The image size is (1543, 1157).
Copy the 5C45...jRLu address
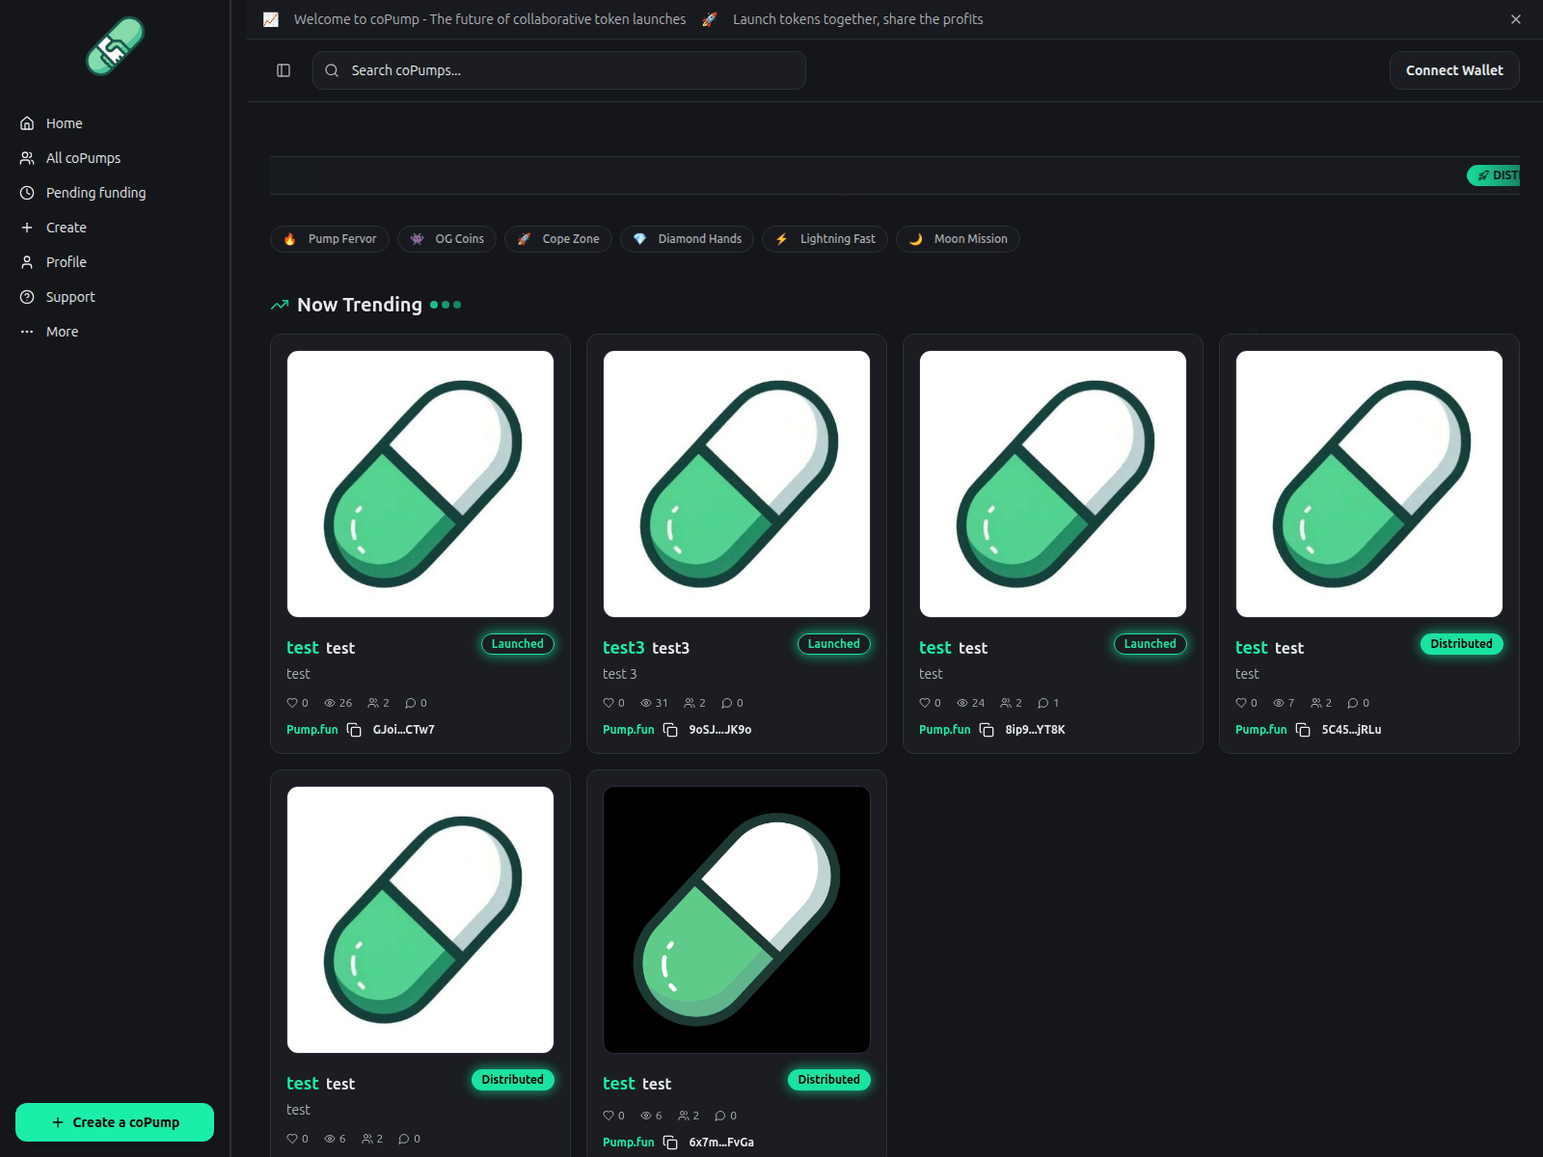(1303, 730)
